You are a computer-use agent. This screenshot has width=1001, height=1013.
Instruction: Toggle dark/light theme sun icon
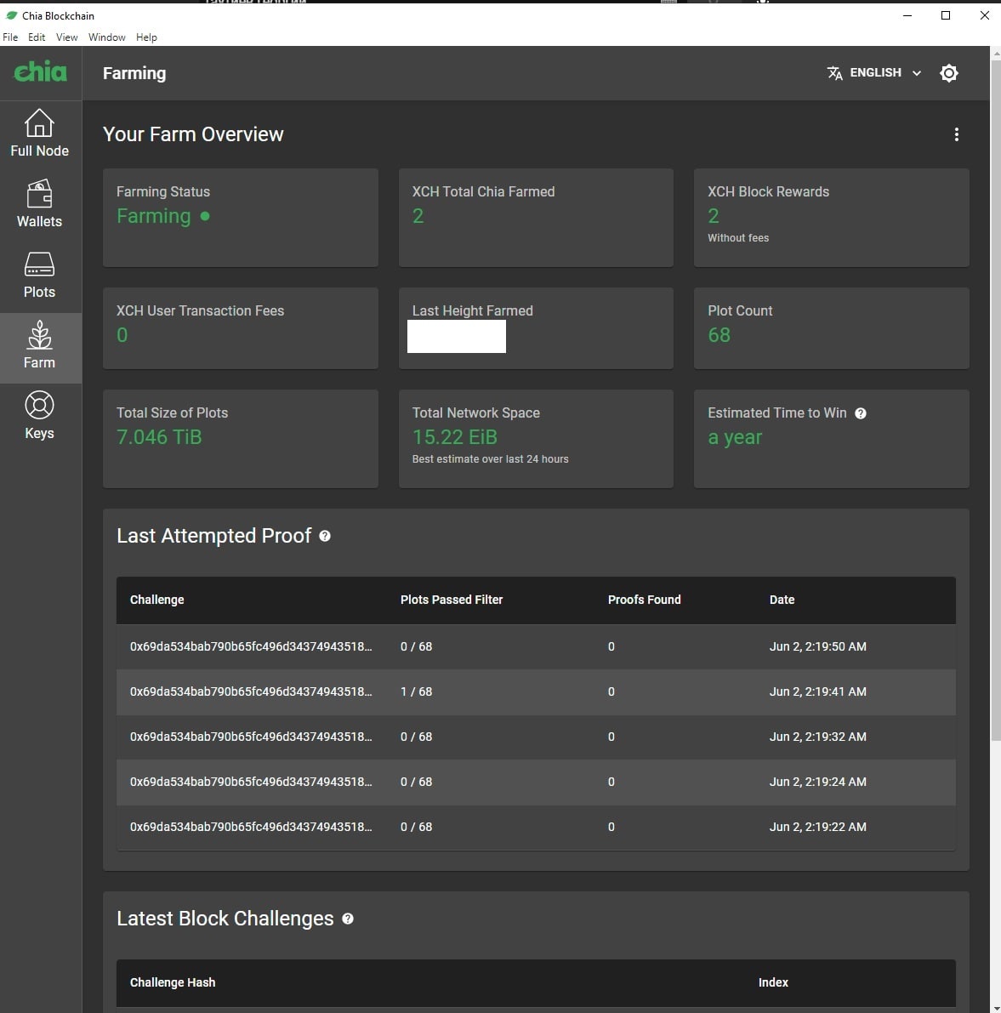948,73
